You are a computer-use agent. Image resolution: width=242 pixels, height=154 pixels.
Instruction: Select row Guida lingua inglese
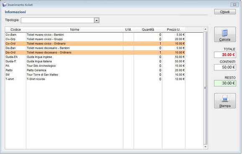95,57
